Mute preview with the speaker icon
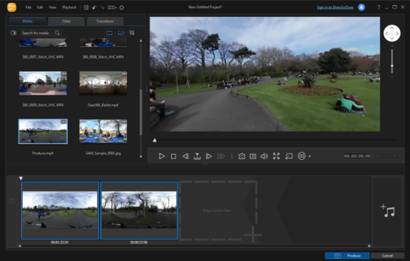 [x=264, y=156]
